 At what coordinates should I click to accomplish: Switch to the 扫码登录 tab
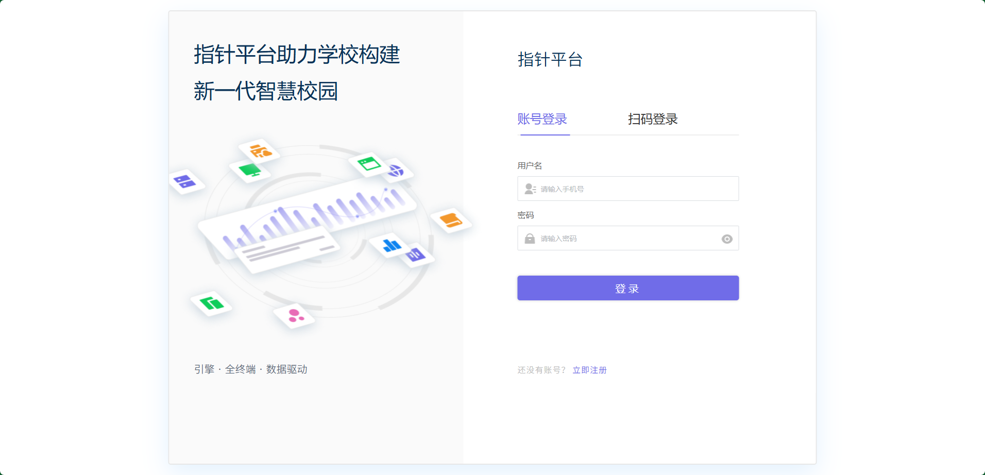(x=652, y=119)
